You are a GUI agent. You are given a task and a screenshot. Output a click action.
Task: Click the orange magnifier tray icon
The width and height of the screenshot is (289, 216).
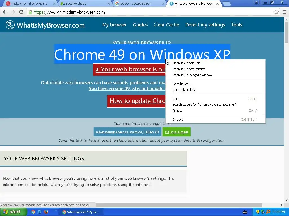(268, 212)
